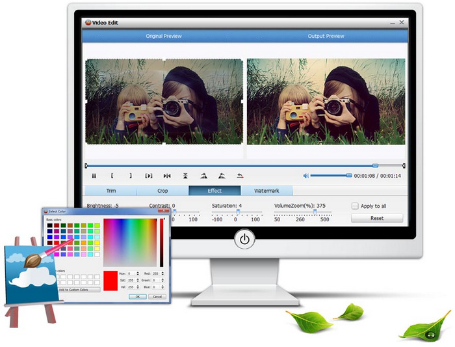
Task: Click the Reset button
Action: (377, 218)
